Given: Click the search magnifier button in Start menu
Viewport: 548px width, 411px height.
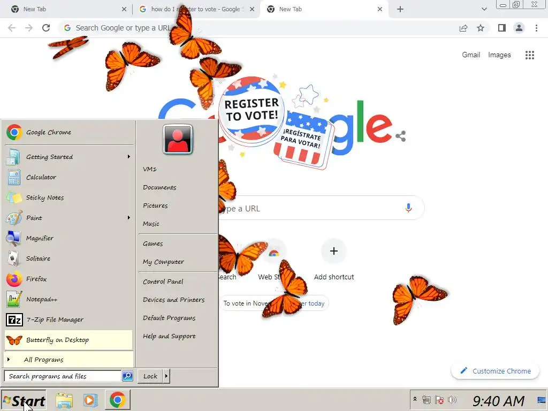Looking at the screenshot, I should point(127,376).
